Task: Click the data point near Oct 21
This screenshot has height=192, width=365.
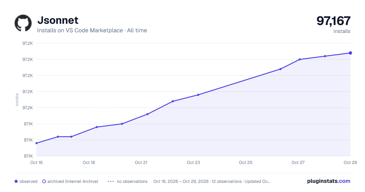Action: pyautogui.click(x=147, y=114)
